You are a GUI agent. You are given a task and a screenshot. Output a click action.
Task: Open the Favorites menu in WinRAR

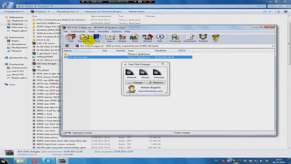[103, 31]
